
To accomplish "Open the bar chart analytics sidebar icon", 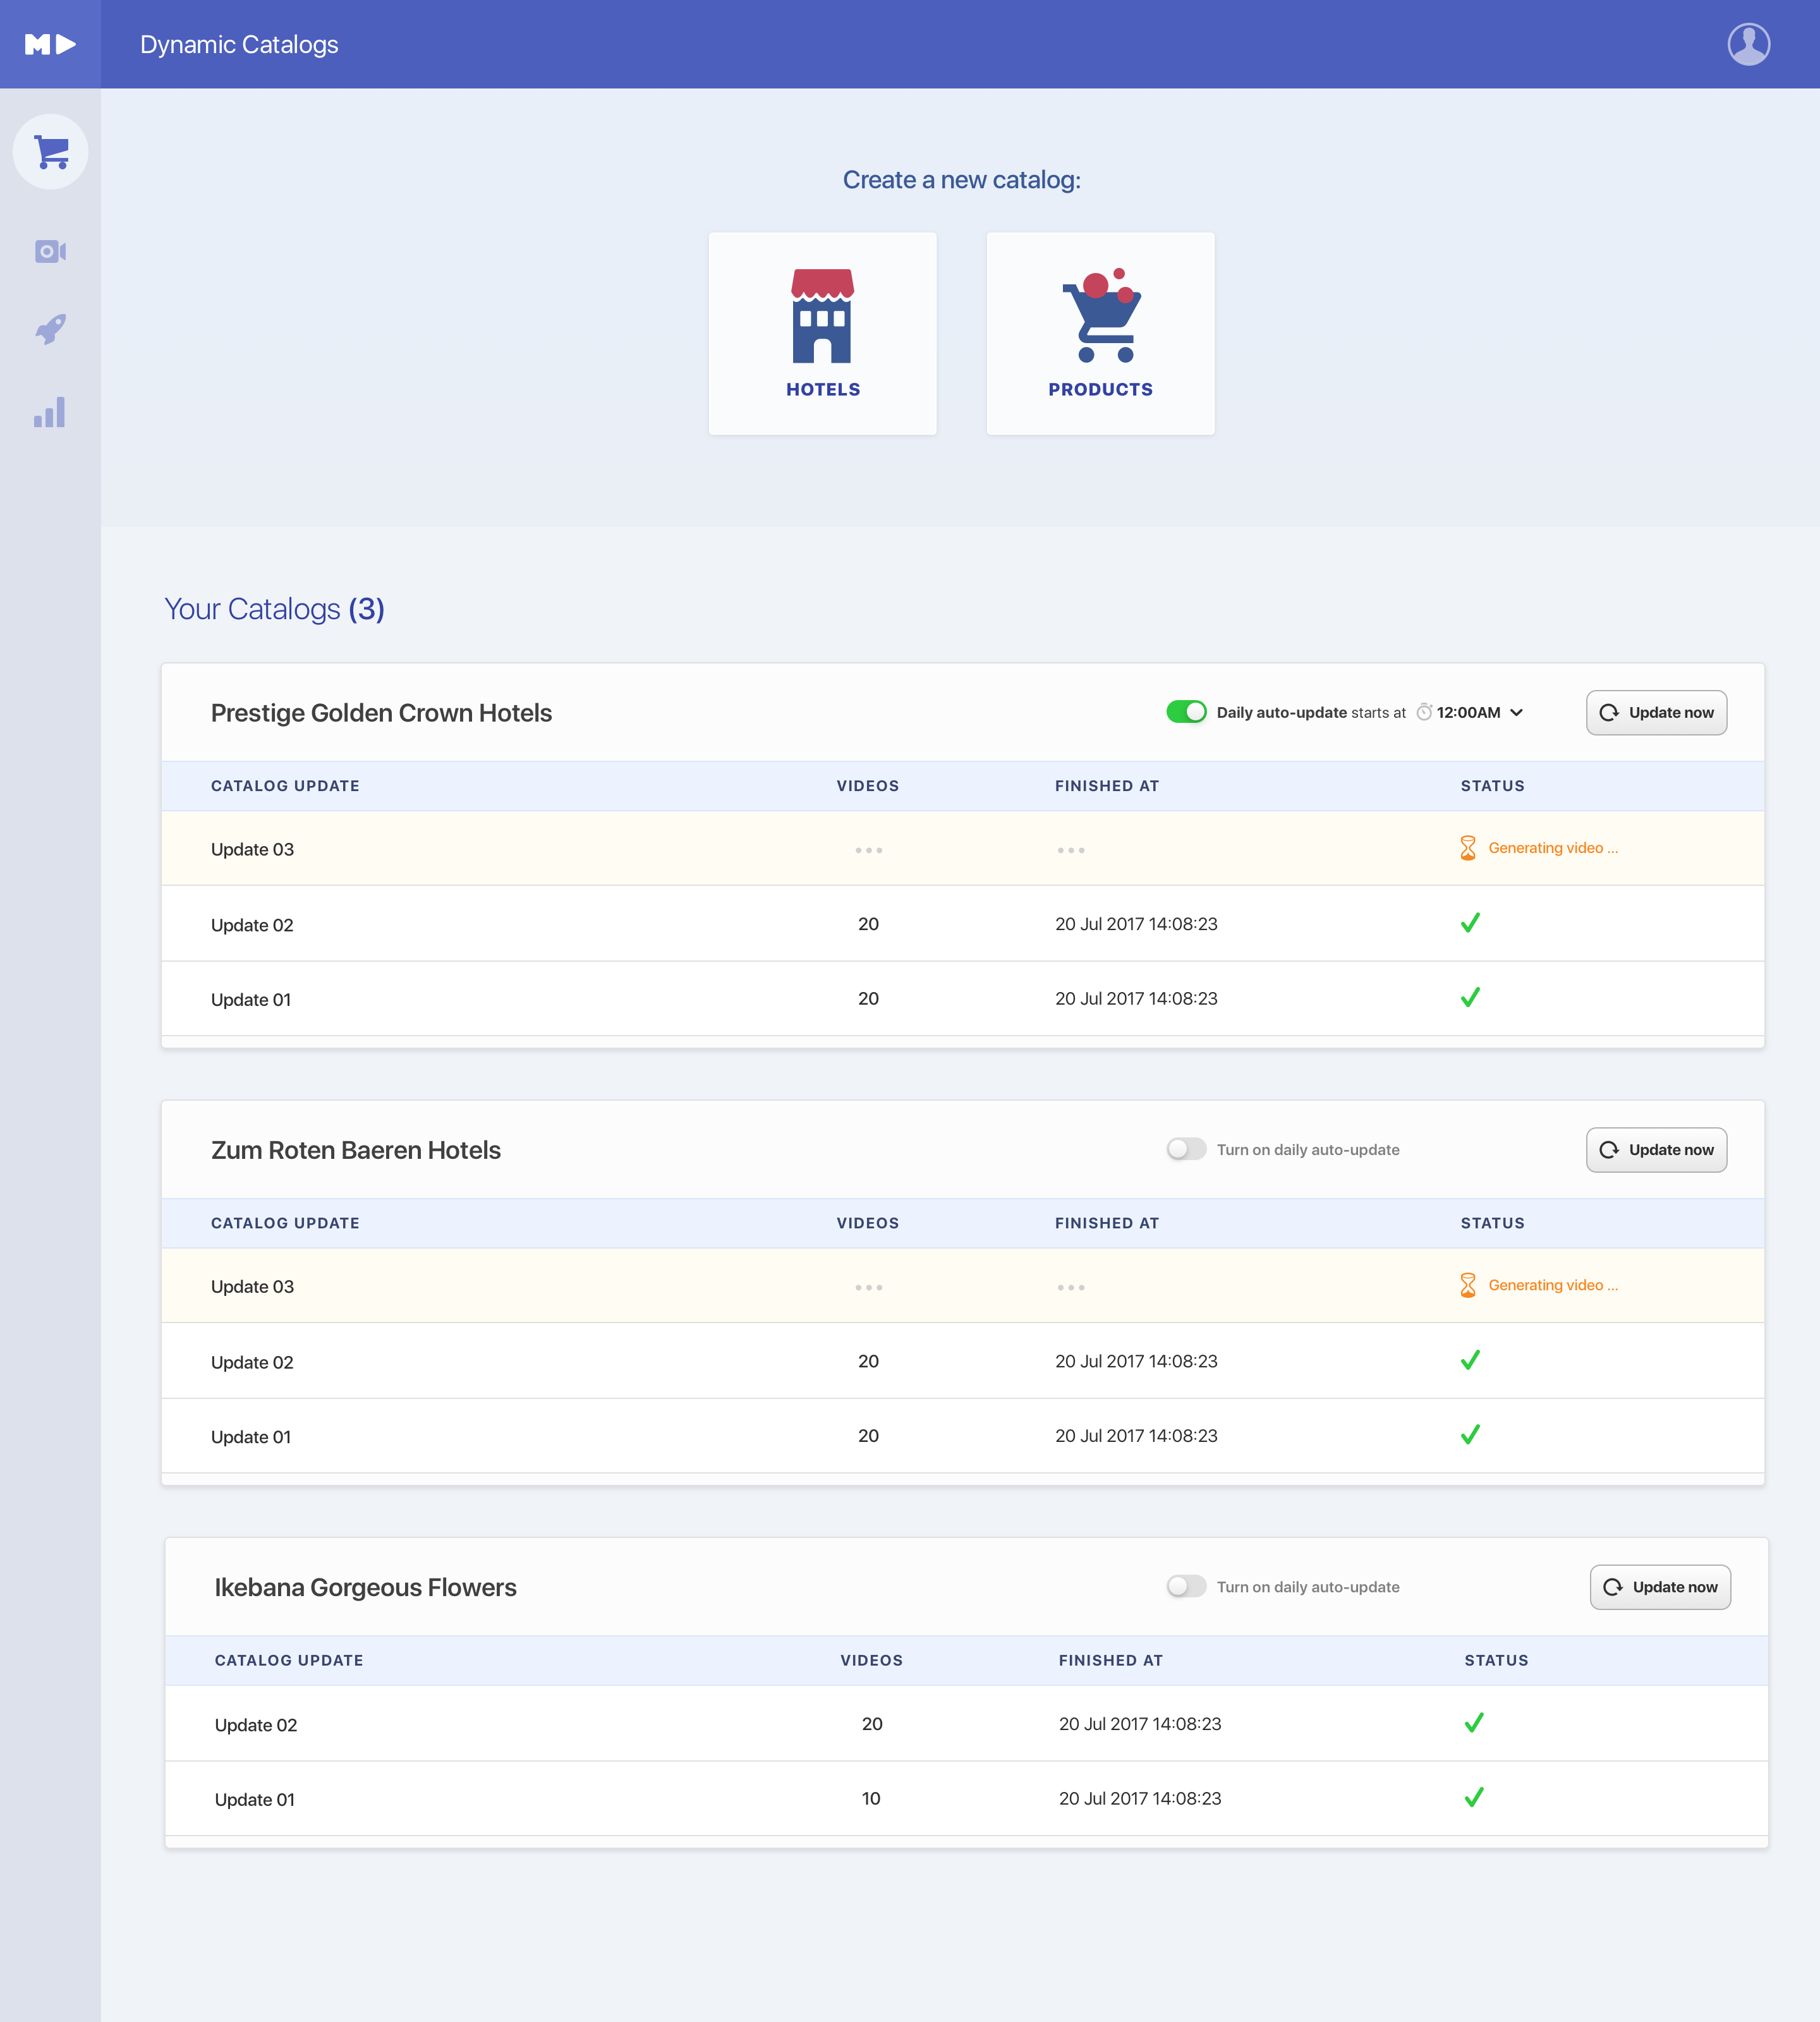I will pos(50,412).
